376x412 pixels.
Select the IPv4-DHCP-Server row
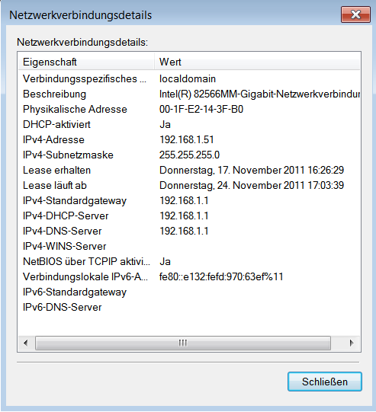(x=189, y=216)
